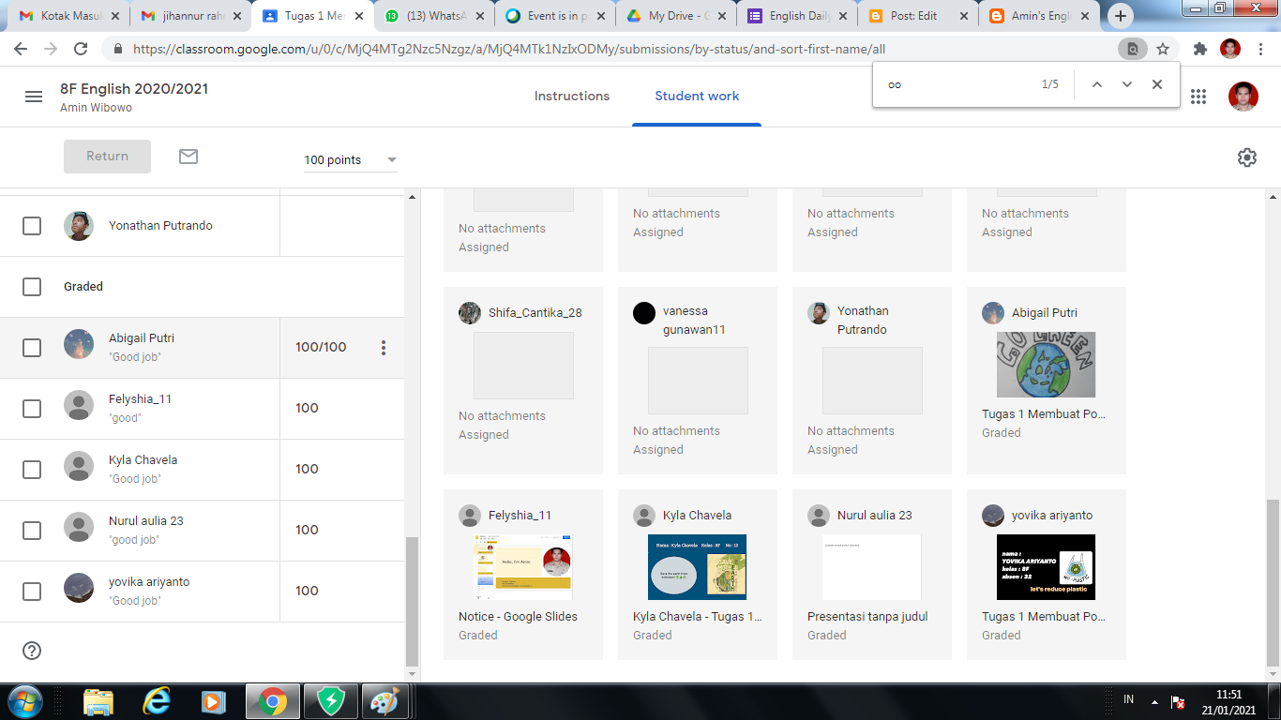Open Abigail Putri's Go Green poster thumbnail

click(x=1046, y=365)
